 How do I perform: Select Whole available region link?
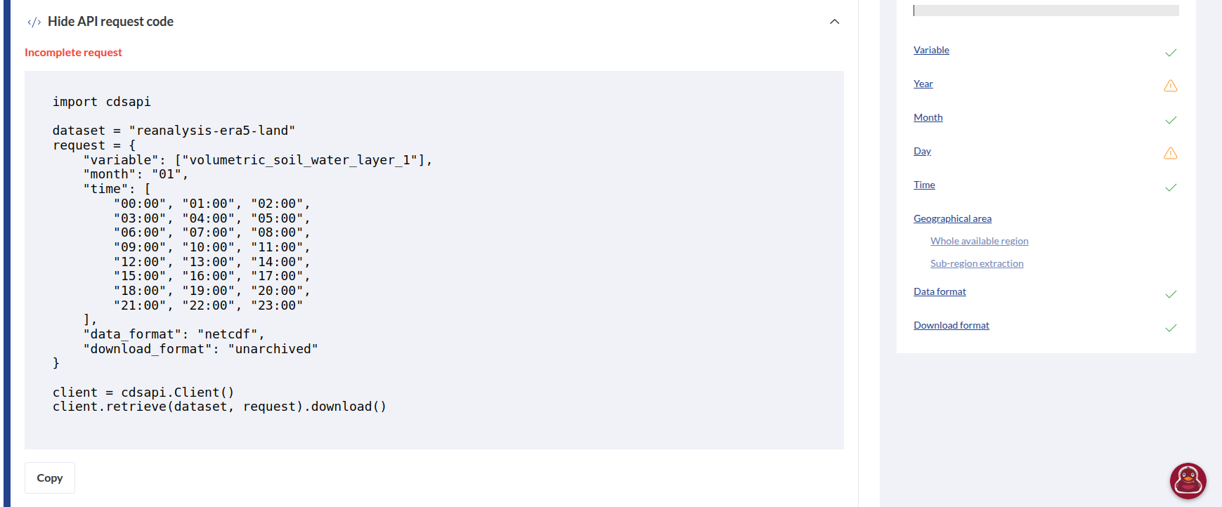[979, 241]
